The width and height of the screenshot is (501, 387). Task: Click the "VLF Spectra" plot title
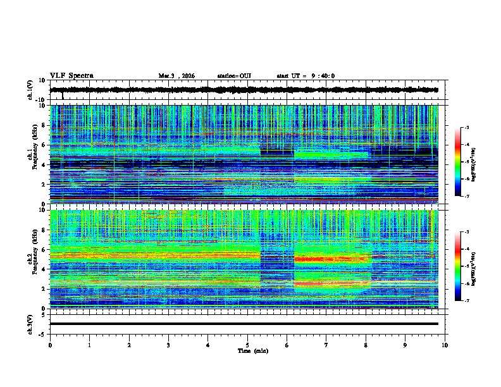pyautogui.click(x=71, y=76)
